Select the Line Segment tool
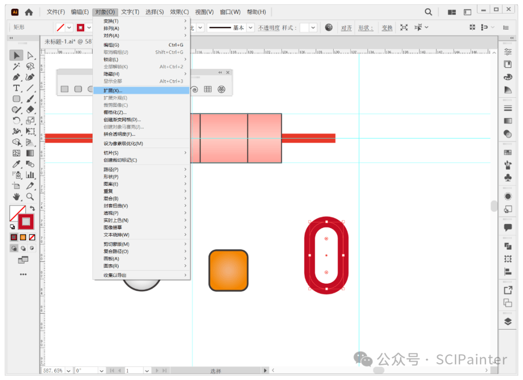The image size is (523, 380). [x=30, y=88]
